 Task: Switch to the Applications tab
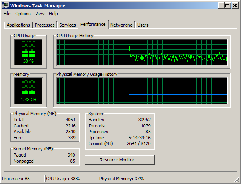click(18, 25)
